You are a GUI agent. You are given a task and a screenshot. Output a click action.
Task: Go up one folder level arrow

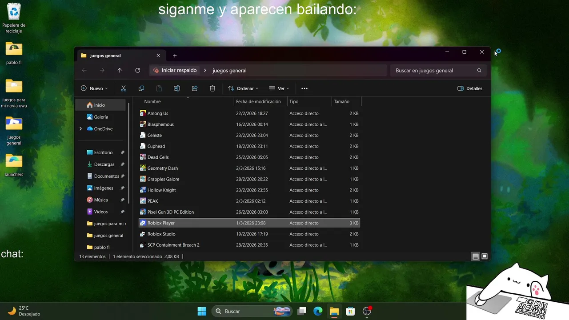(x=120, y=70)
